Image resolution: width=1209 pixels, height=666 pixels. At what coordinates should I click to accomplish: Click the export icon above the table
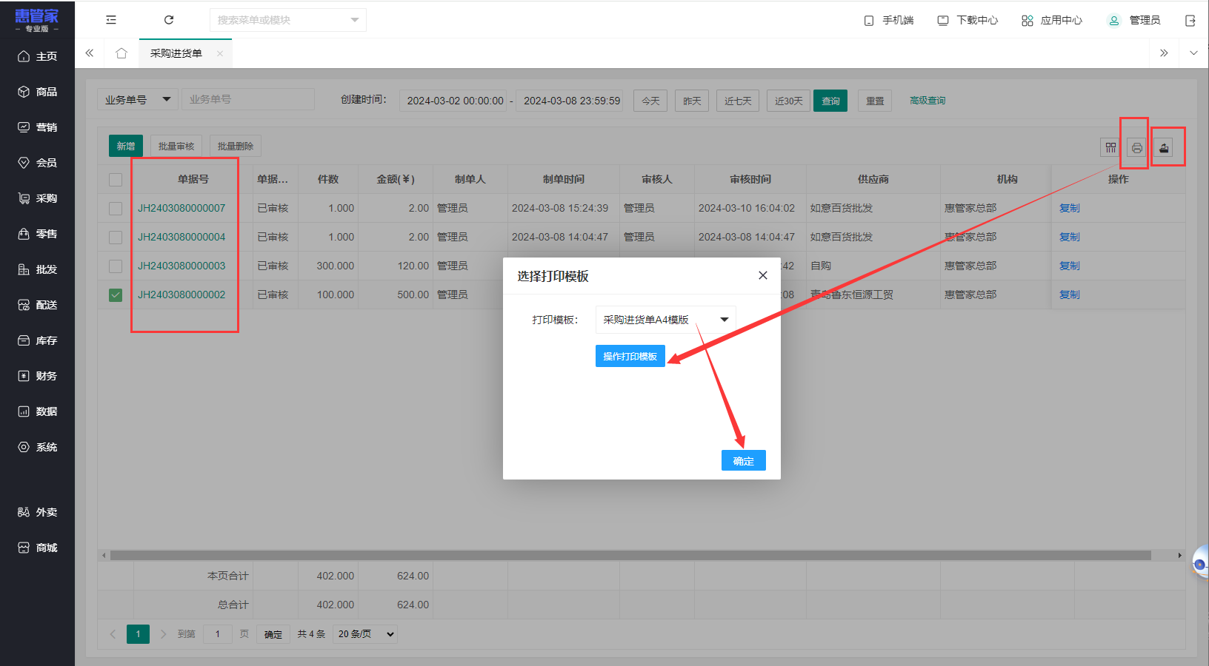tap(1164, 148)
